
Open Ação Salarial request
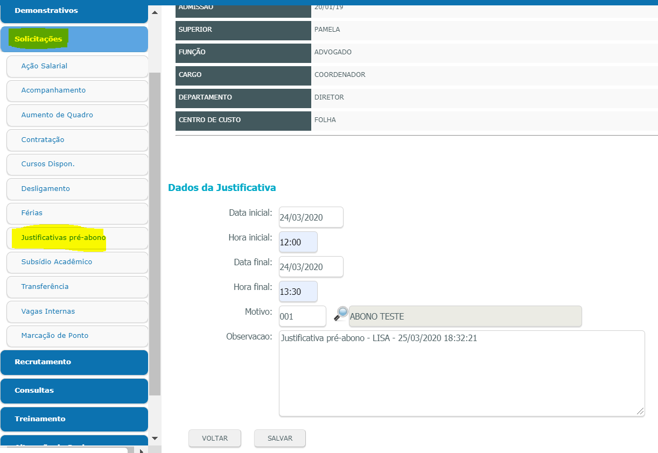(78, 66)
